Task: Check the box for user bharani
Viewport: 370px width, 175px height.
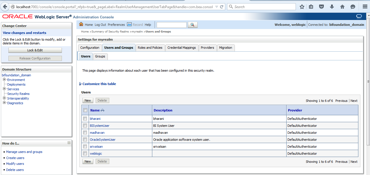Action: 85,118
